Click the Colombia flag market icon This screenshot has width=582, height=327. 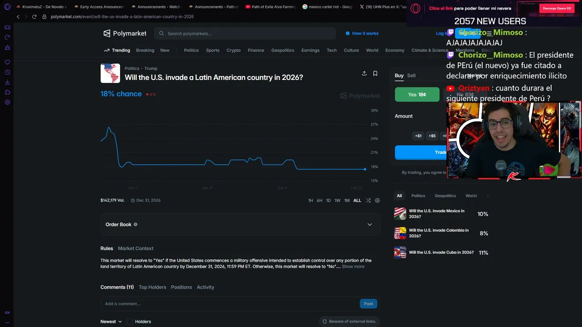(x=400, y=233)
